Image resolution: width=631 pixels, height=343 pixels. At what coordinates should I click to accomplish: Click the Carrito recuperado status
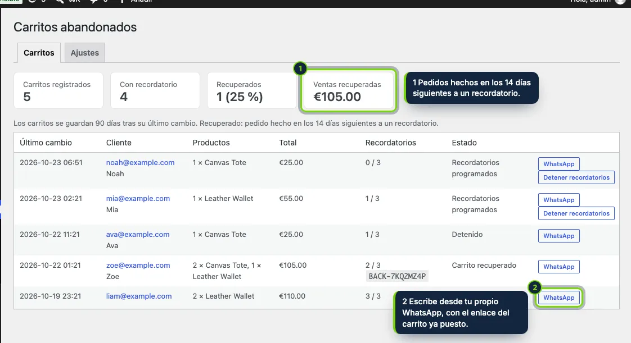tap(484, 265)
